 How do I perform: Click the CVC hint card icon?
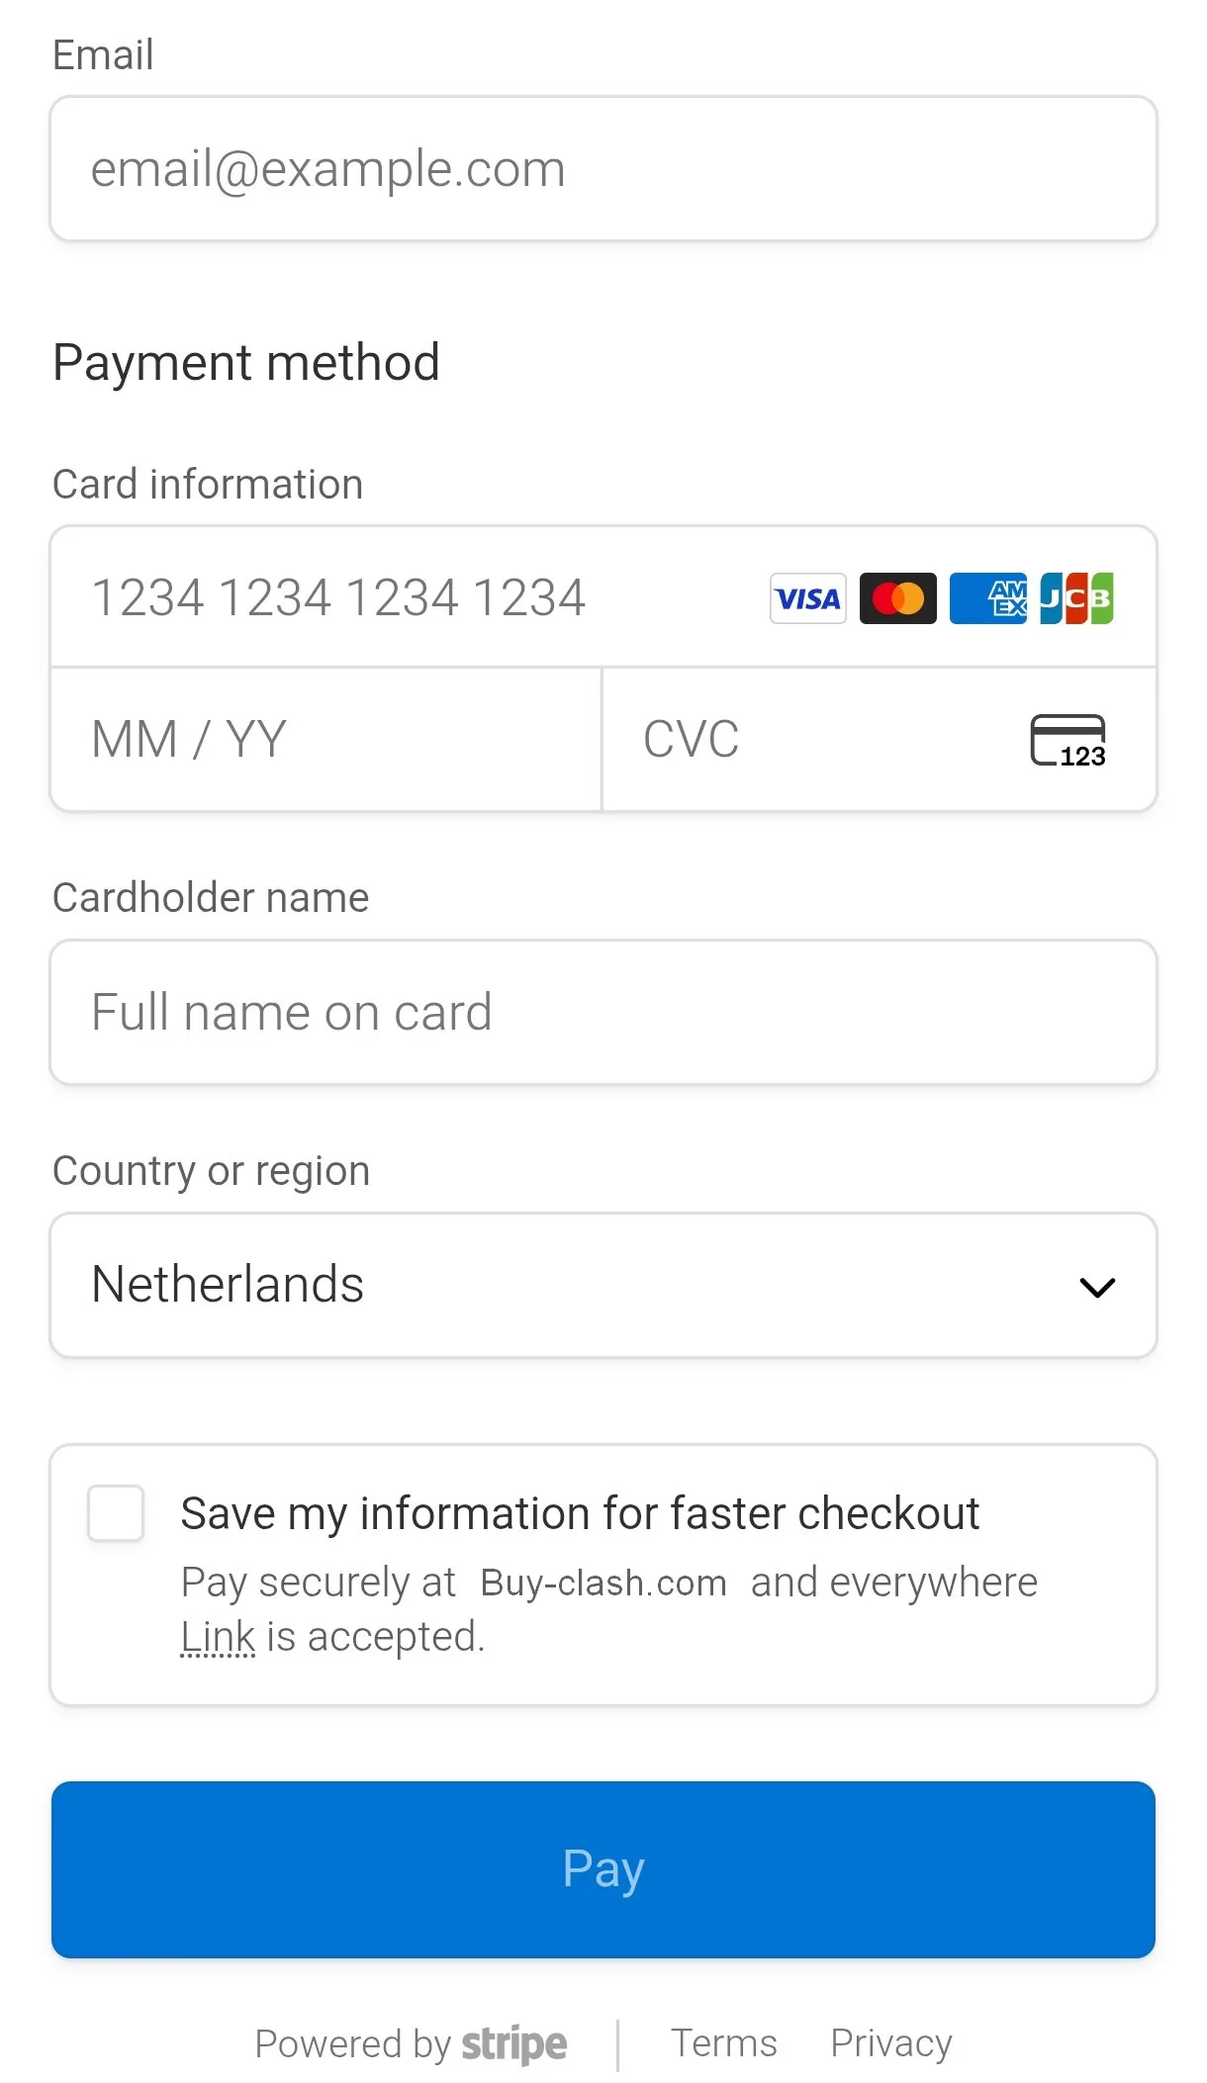pyautogui.click(x=1068, y=740)
